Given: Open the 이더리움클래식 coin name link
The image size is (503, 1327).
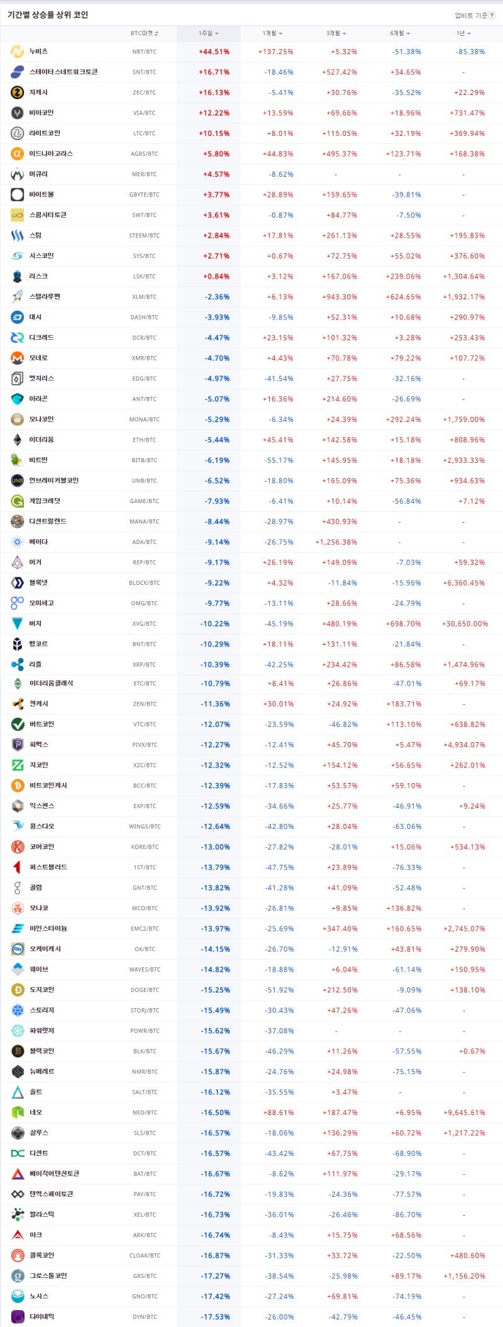Looking at the screenshot, I should coord(51,683).
